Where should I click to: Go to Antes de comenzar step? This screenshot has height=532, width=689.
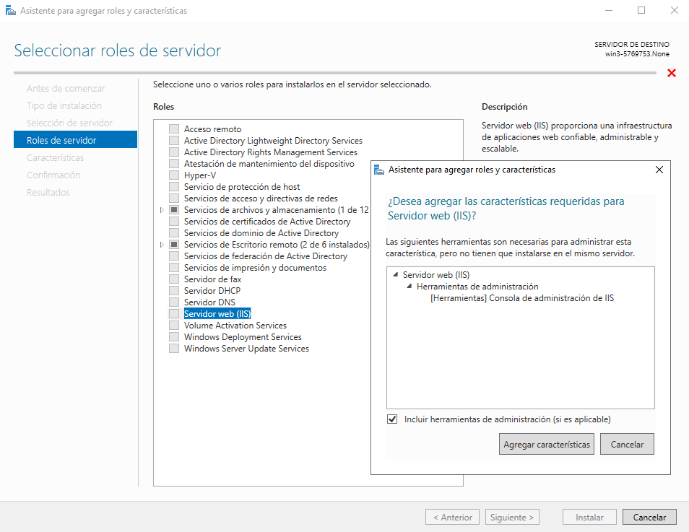(x=66, y=88)
